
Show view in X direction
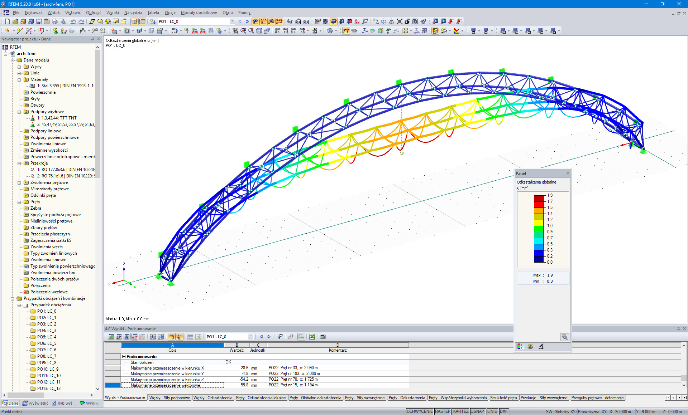point(277,31)
